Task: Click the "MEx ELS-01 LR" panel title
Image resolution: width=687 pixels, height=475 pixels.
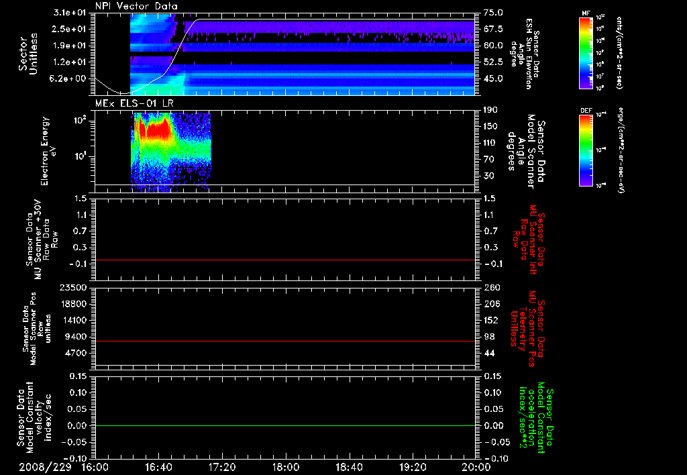Action: [134, 103]
